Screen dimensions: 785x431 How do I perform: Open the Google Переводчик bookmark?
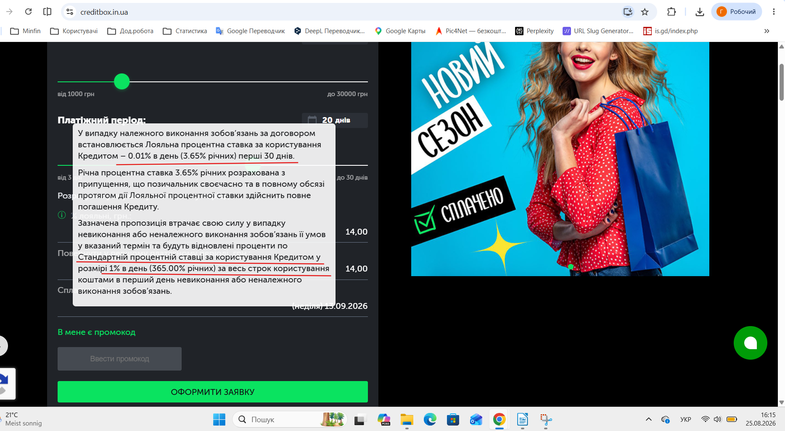pos(250,31)
